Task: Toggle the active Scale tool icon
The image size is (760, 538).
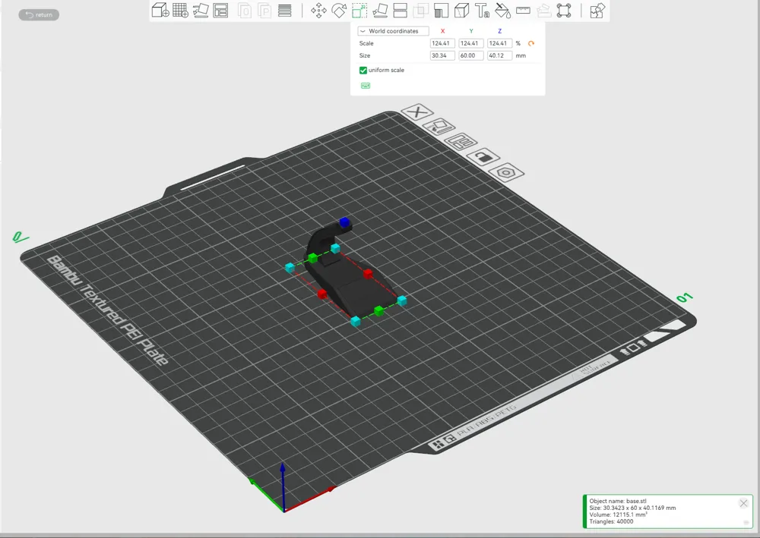Action: (x=359, y=10)
